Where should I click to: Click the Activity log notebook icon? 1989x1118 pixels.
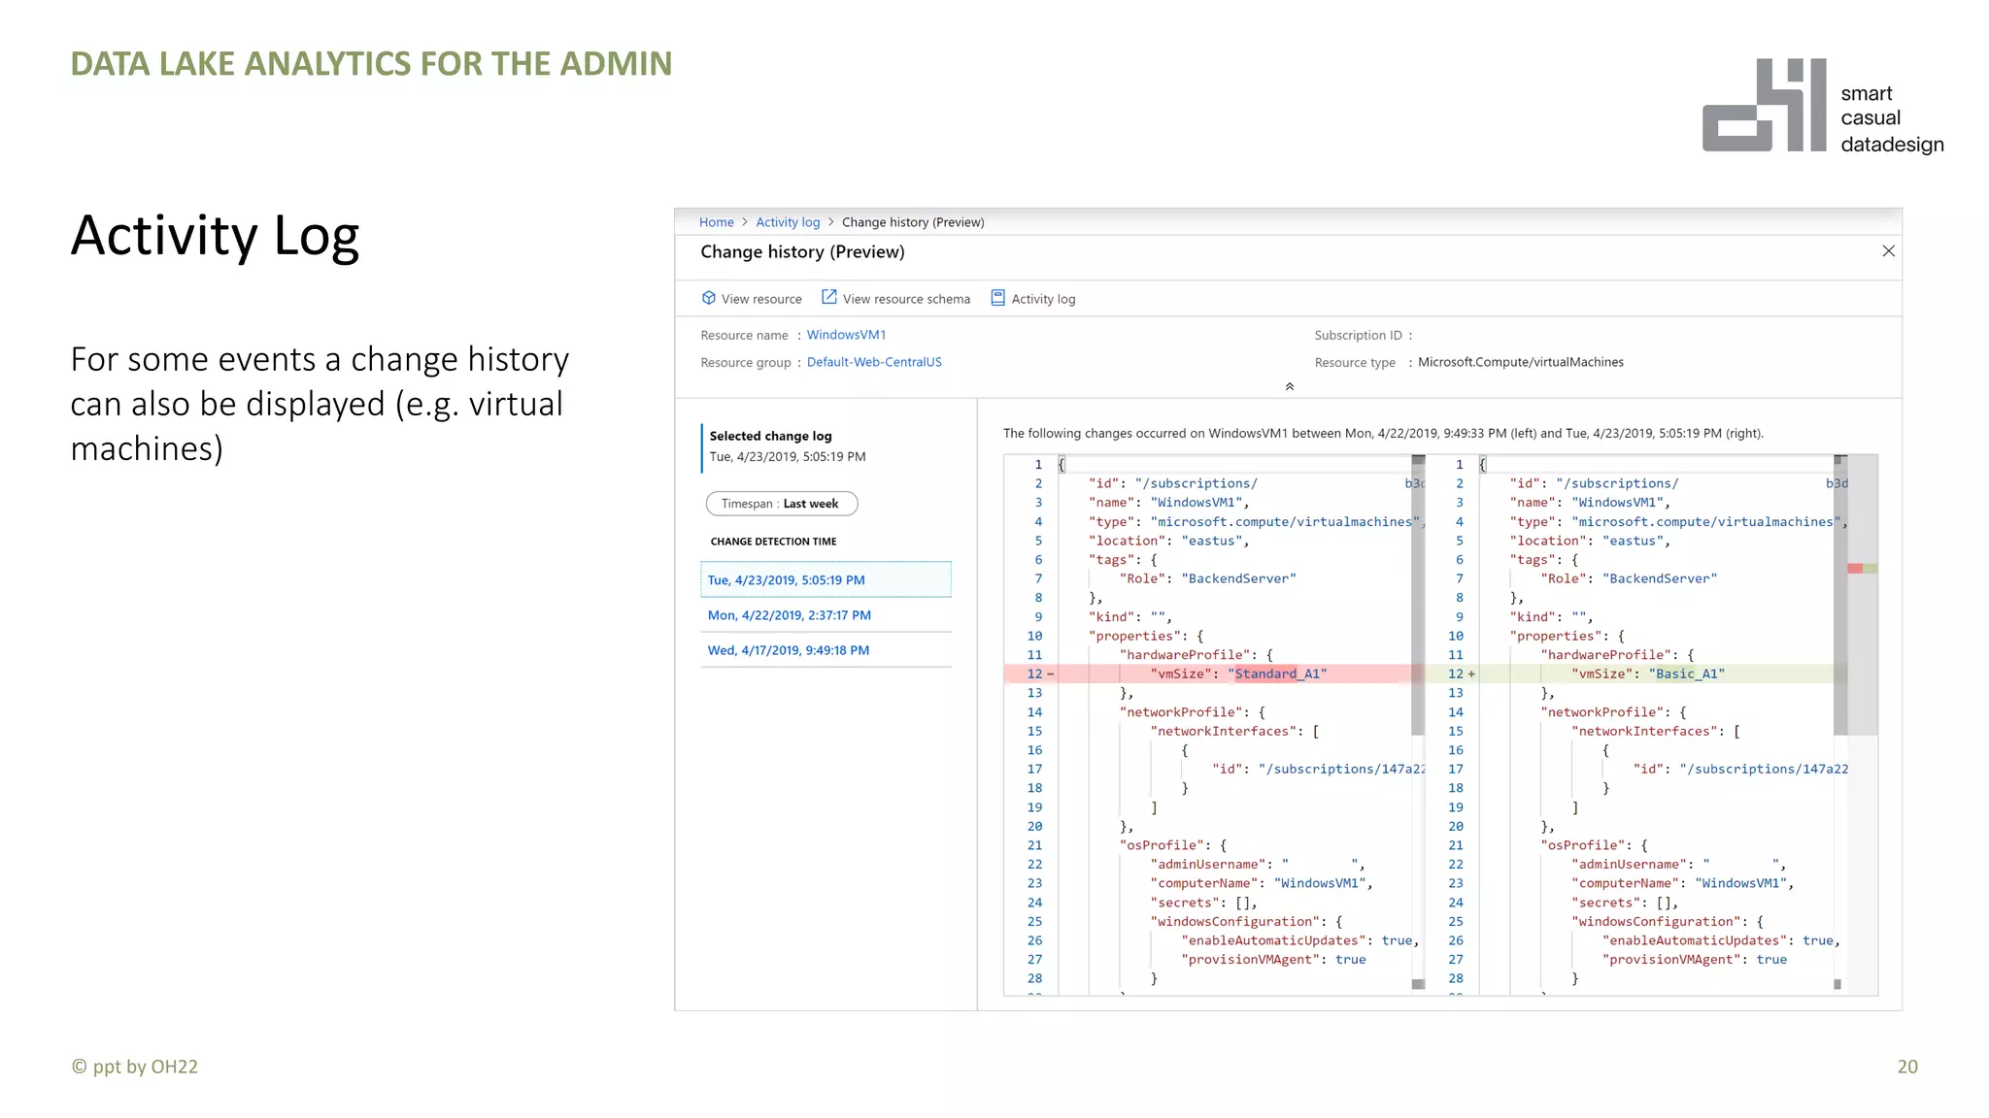click(997, 298)
